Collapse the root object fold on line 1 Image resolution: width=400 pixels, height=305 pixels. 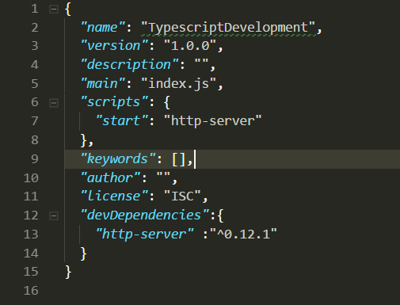pyautogui.click(x=54, y=10)
